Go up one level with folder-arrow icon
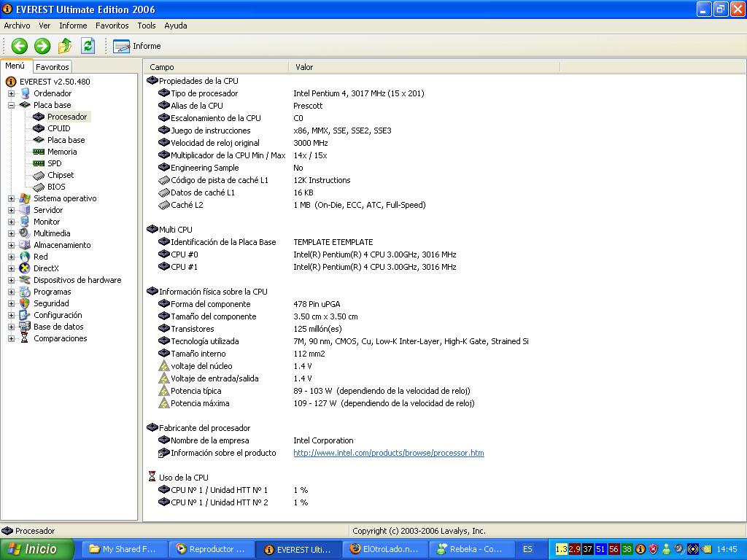 click(x=65, y=46)
